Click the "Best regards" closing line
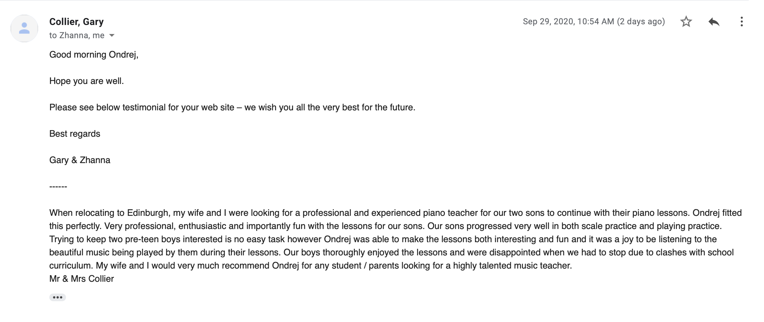The height and width of the screenshot is (322, 764). tap(75, 134)
